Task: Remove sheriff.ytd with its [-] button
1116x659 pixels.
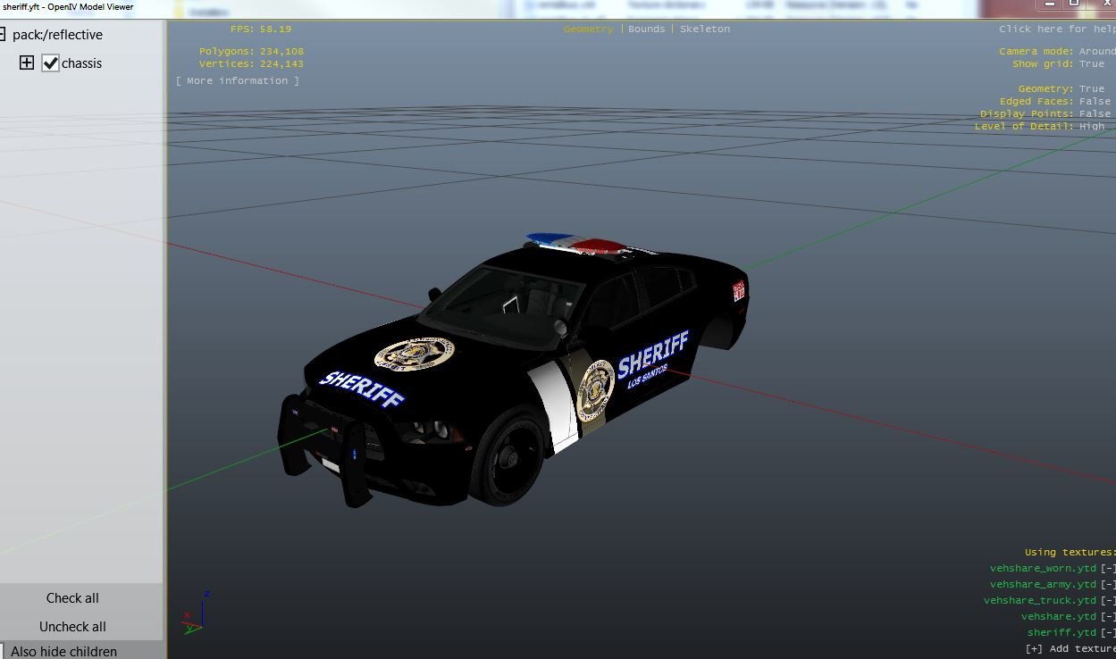Action: click(1108, 632)
